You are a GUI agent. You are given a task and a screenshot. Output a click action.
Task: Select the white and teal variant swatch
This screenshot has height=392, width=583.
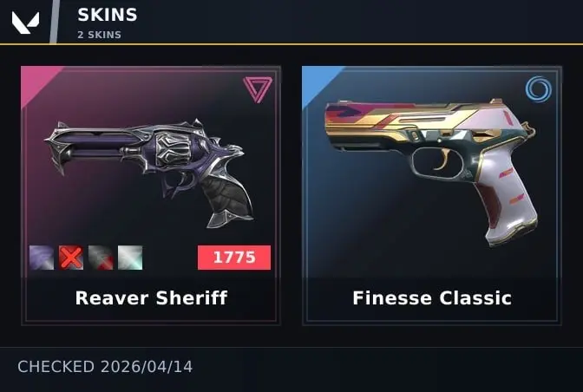pos(130,258)
